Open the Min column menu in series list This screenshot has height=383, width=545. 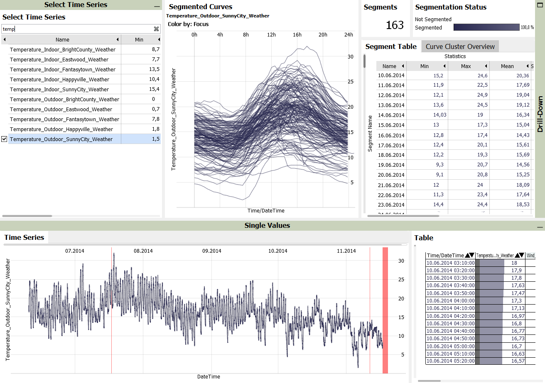[159, 40]
